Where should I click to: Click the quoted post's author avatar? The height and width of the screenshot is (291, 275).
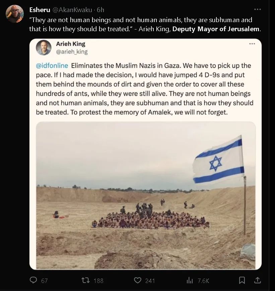[x=44, y=48]
